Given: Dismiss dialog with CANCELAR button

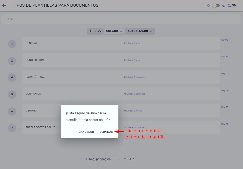Looking at the screenshot, I should coord(86,132).
